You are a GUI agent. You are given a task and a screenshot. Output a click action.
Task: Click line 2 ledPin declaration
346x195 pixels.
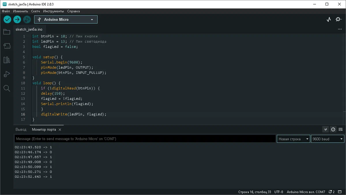69,42
